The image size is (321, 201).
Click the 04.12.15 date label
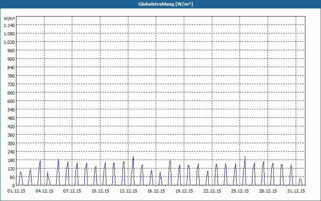click(x=45, y=191)
